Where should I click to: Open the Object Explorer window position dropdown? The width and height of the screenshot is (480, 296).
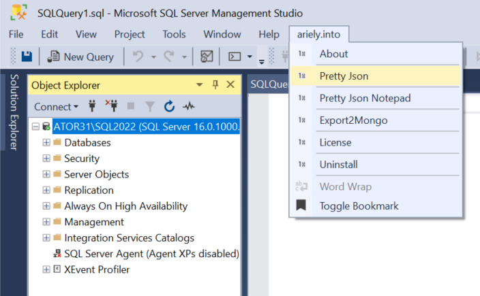coord(199,84)
